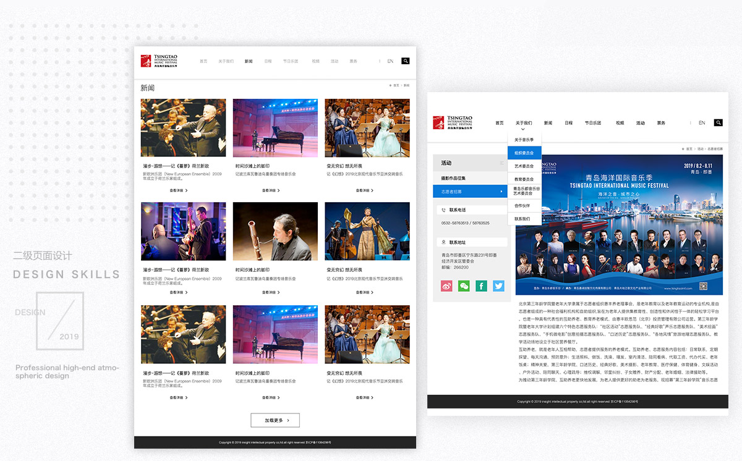Click the Tsingtao festival logo on the news page
742x461 pixels.
tap(160, 61)
